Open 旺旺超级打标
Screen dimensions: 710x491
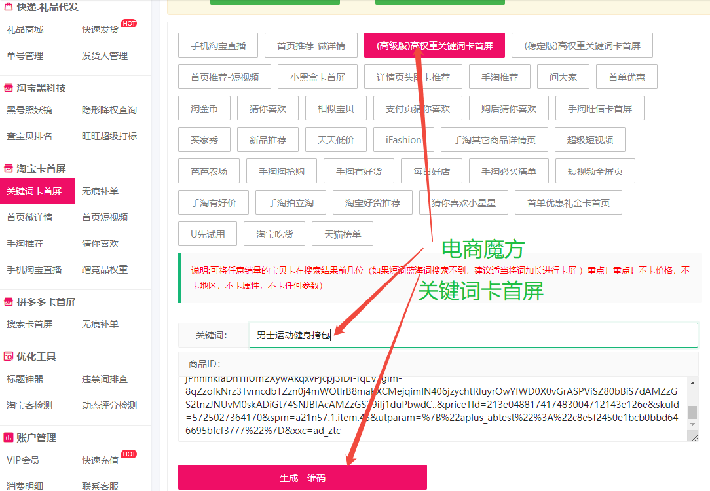[109, 136]
